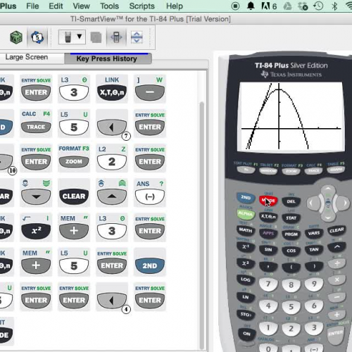Click the SIN key on the calculator
This screenshot has width=352, height=352.
click(x=268, y=249)
